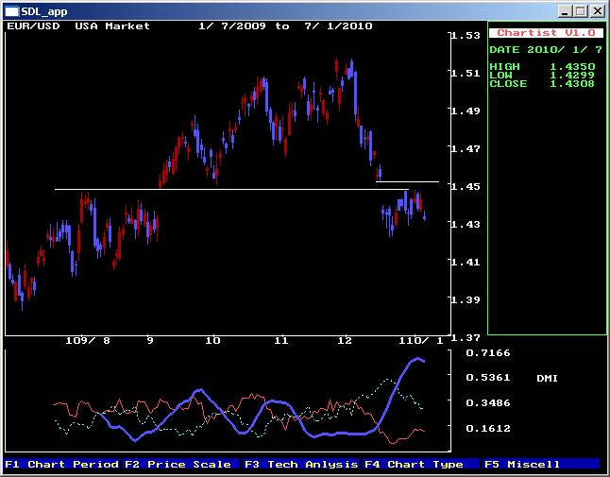Screen dimensions: 610x477
Task: Click the 1.45 price scale label
Action: 465,186
